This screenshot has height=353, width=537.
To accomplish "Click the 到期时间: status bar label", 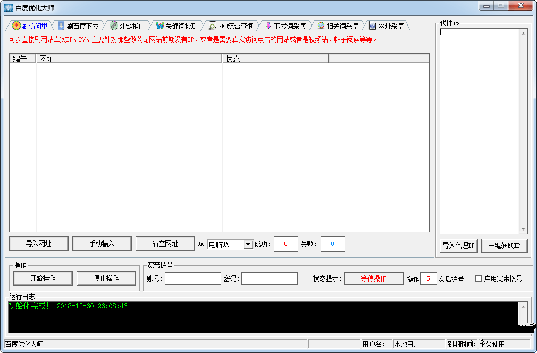I will click(x=462, y=344).
